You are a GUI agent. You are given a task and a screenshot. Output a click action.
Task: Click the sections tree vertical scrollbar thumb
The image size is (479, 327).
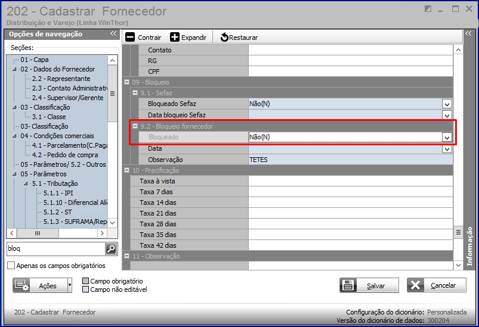click(112, 94)
